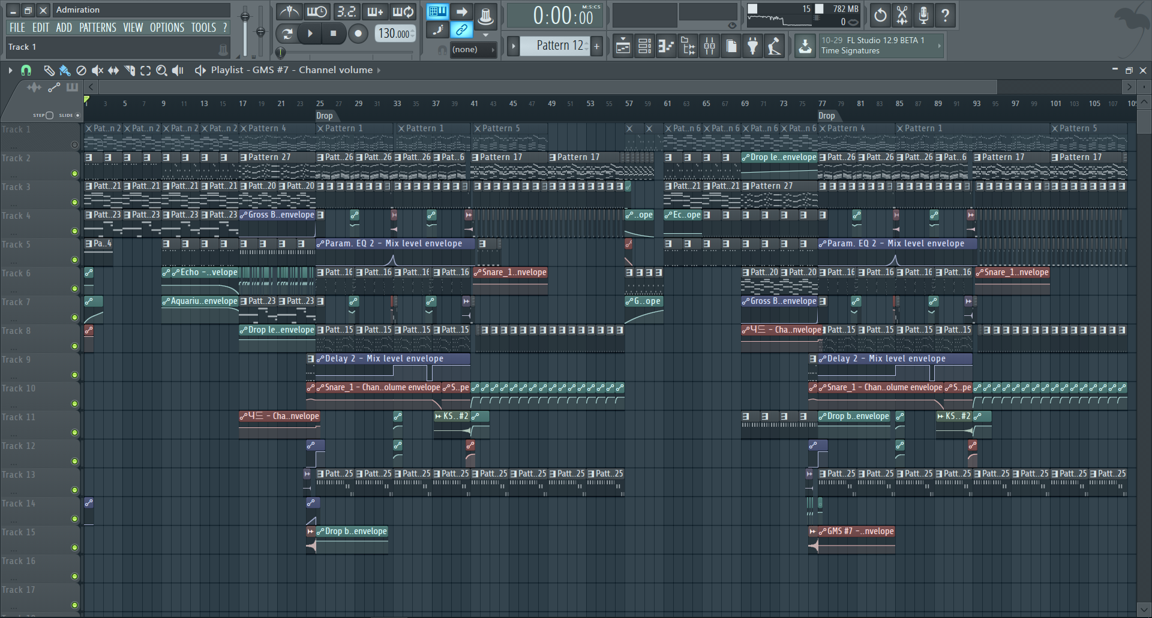The width and height of the screenshot is (1152, 618).
Task: Click the record button
Action: coord(358,34)
